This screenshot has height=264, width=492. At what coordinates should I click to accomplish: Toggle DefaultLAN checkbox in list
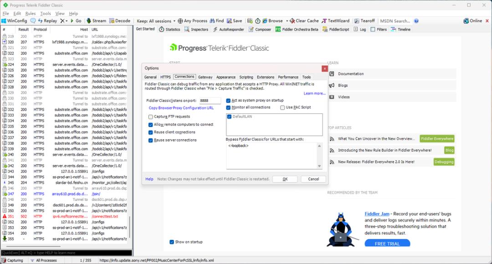[x=229, y=117]
